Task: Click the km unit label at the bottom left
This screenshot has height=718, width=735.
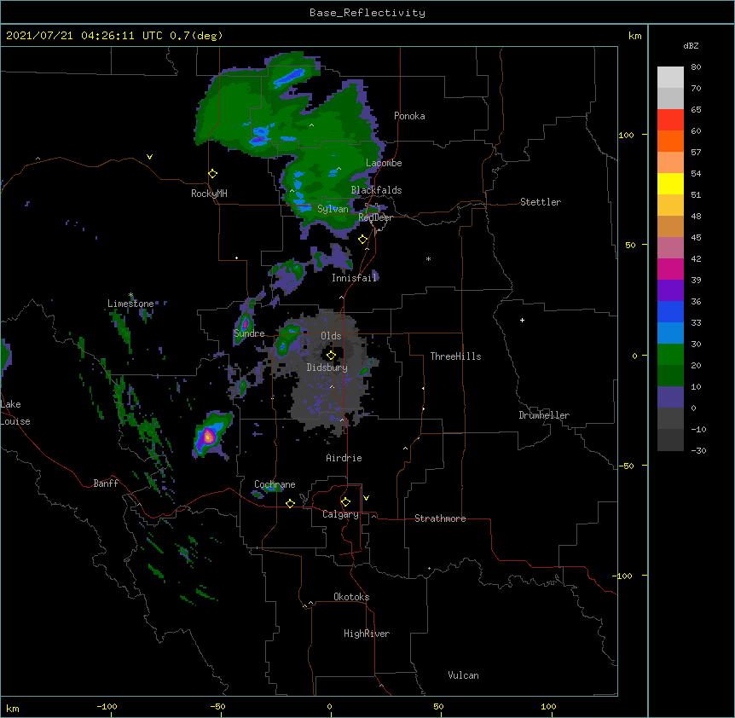Action: point(13,708)
